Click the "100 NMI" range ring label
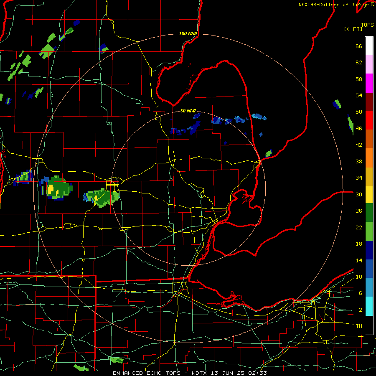 tap(188, 33)
